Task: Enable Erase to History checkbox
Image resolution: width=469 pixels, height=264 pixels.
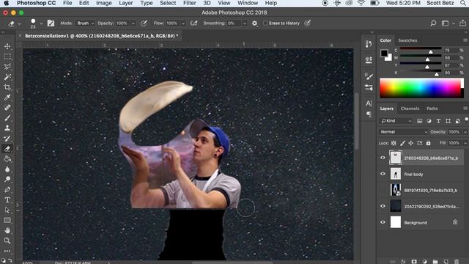Action: tap(265, 23)
